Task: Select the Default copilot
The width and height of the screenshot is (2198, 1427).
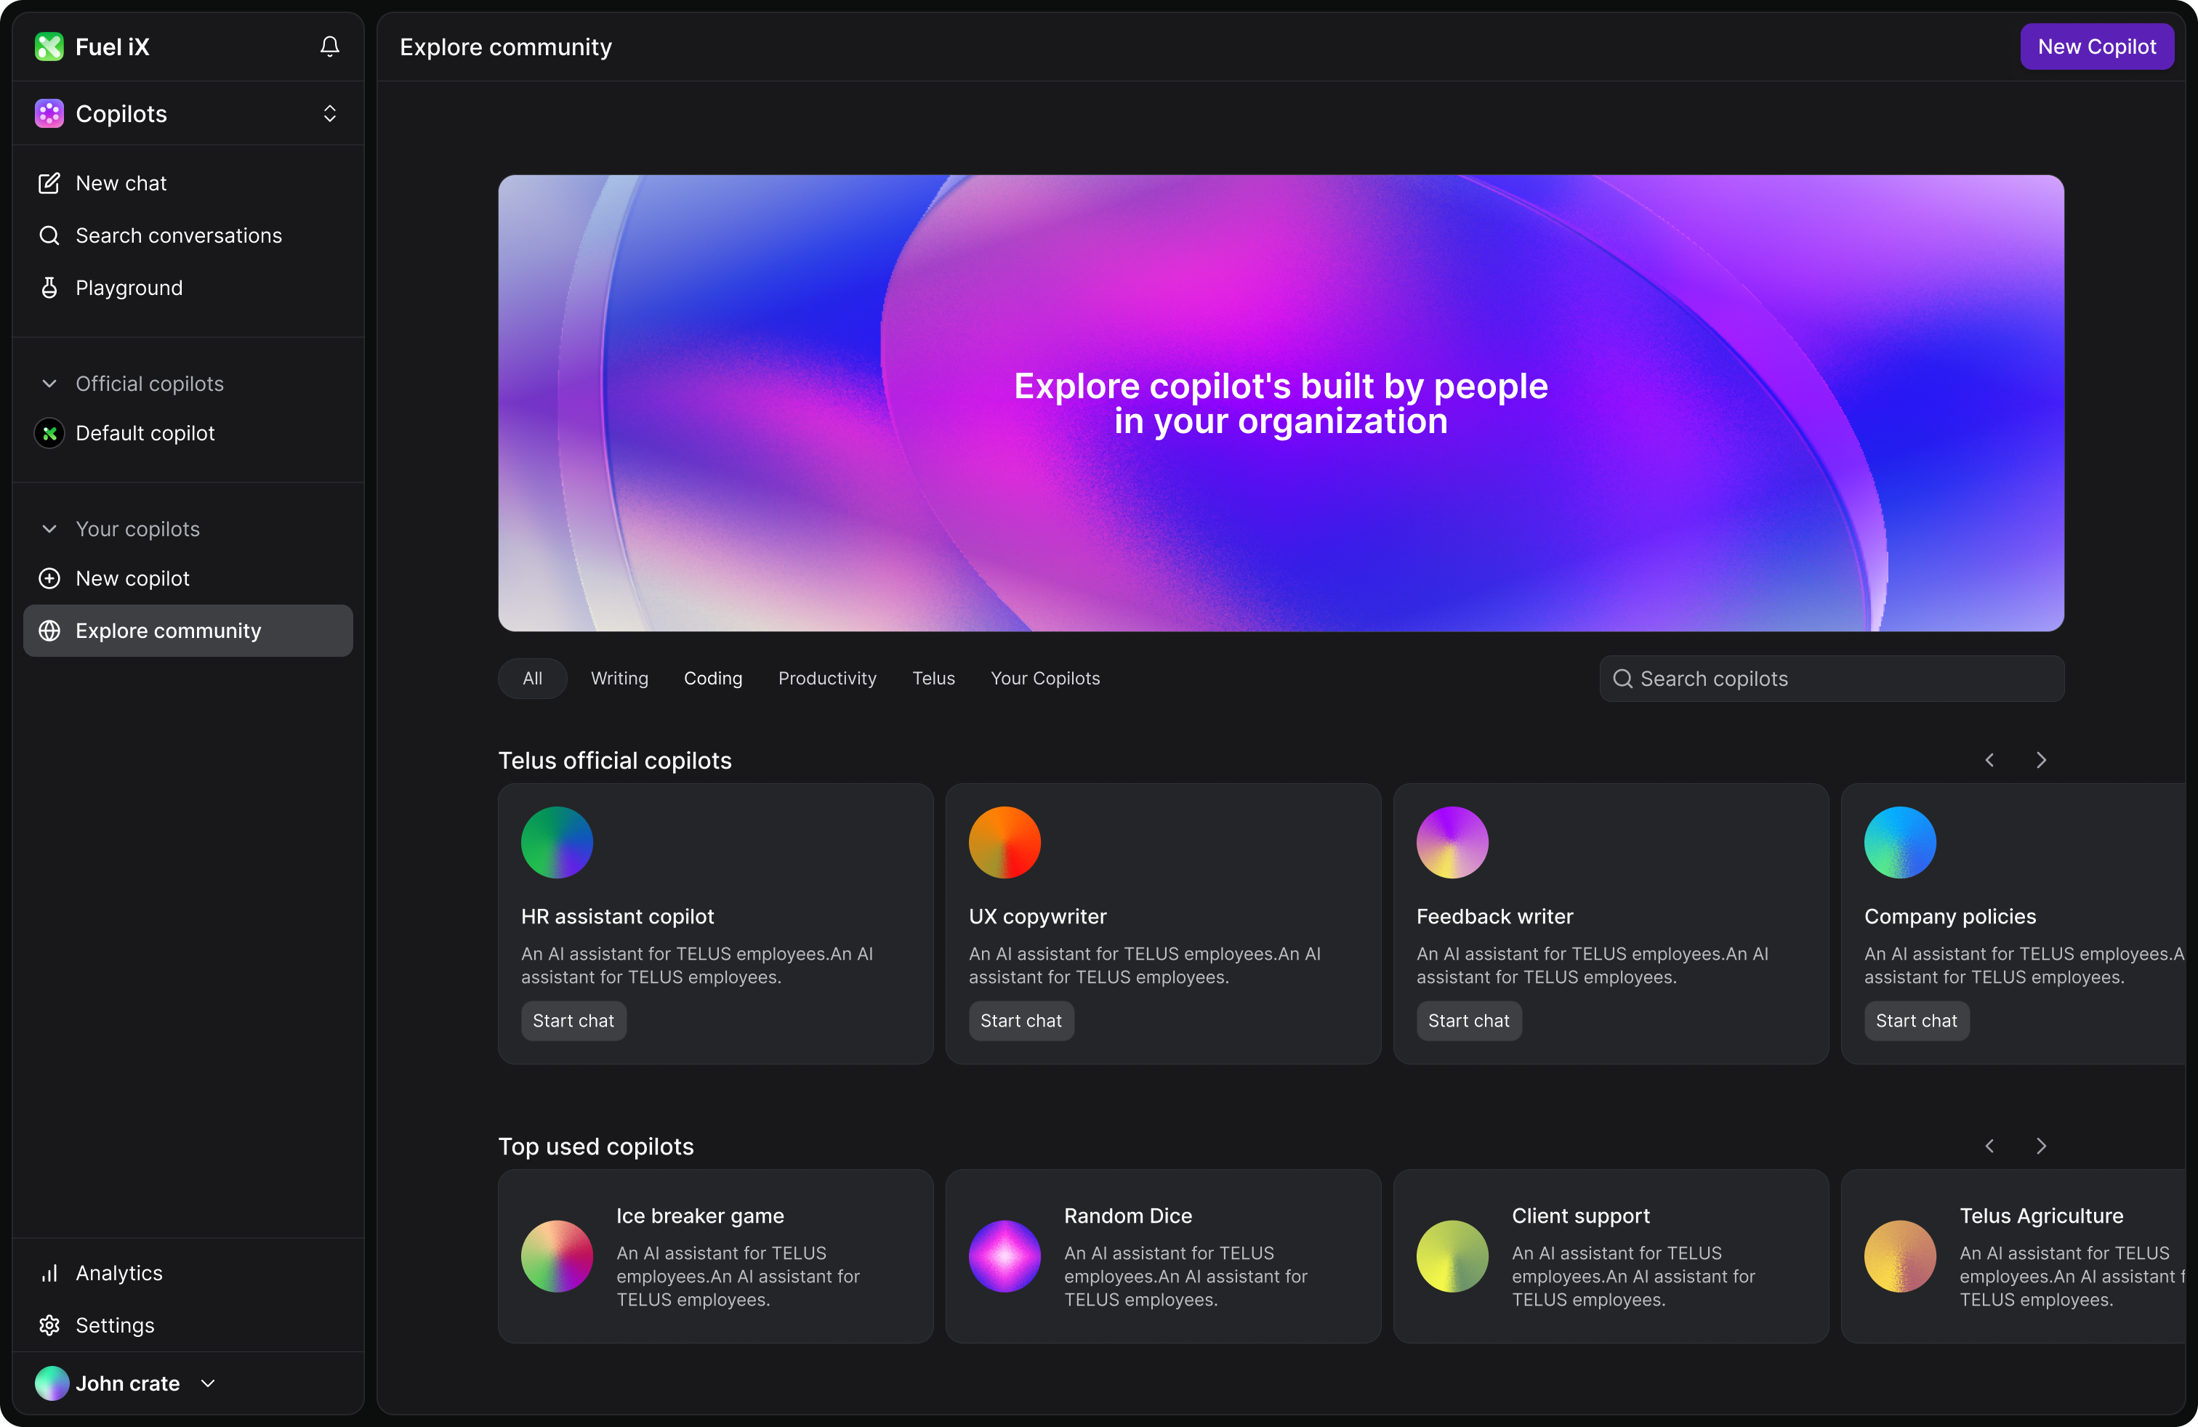Action: click(188, 433)
